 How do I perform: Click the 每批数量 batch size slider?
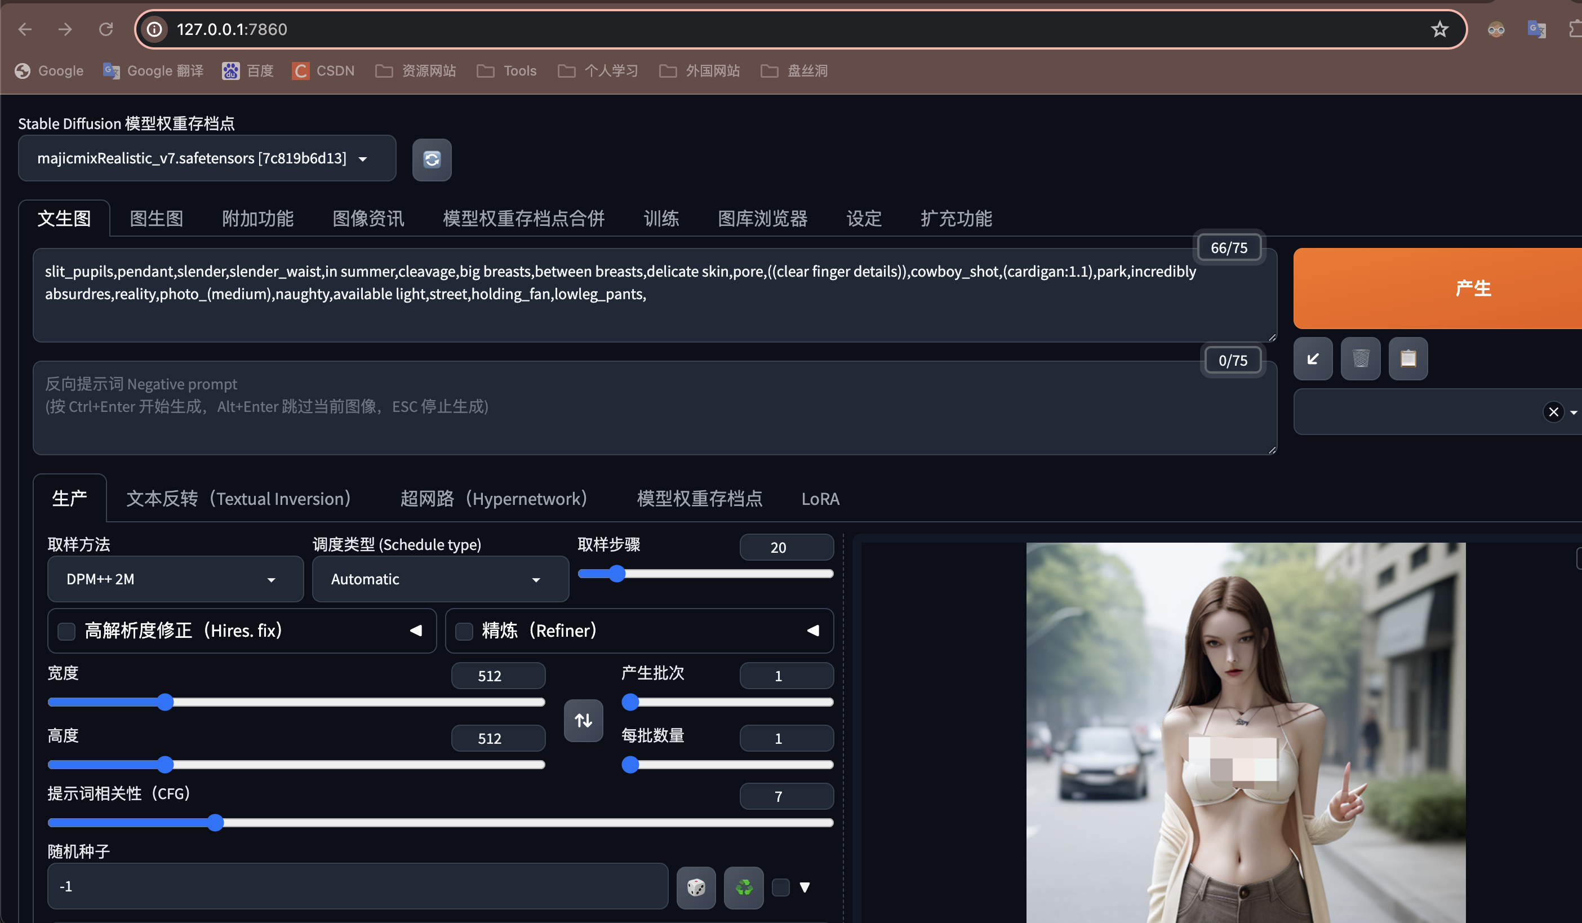(727, 764)
